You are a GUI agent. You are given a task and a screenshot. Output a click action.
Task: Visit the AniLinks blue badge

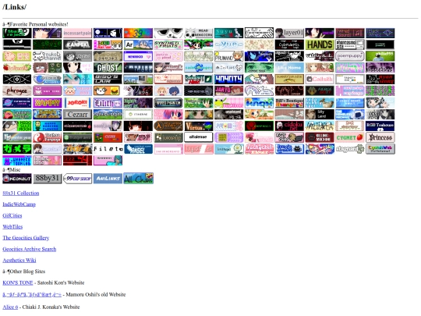(108, 179)
